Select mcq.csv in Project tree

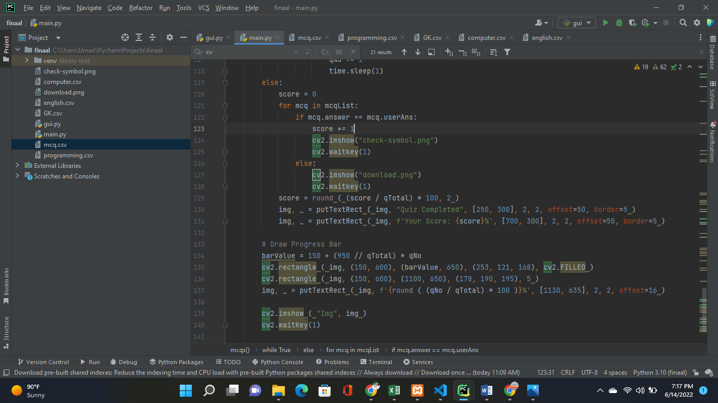55,145
